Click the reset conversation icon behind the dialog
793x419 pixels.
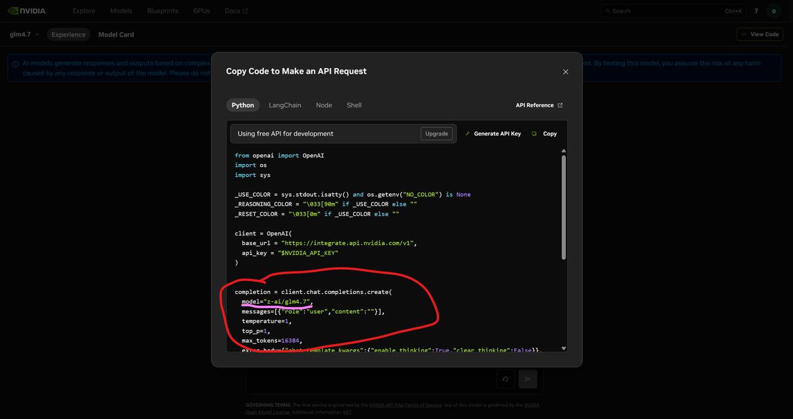pos(506,379)
